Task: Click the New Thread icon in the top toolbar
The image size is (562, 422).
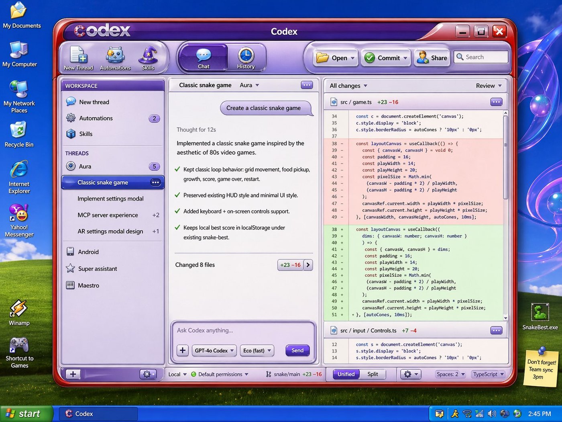Action: point(78,58)
